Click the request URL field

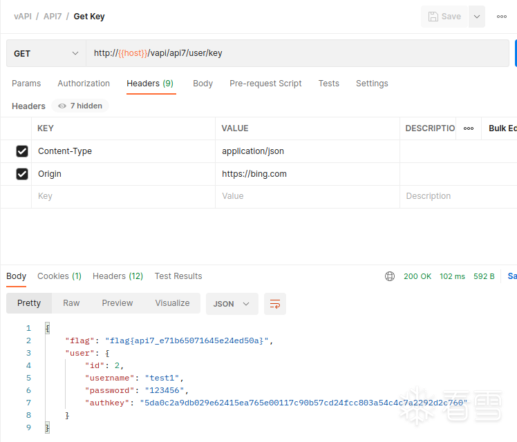297,53
